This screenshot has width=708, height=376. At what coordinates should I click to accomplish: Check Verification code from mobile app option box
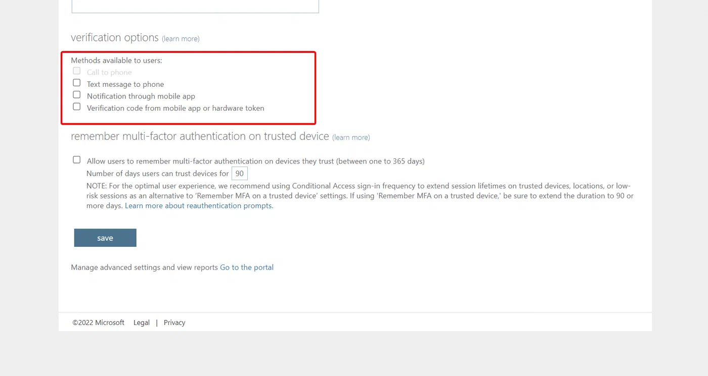click(77, 106)
